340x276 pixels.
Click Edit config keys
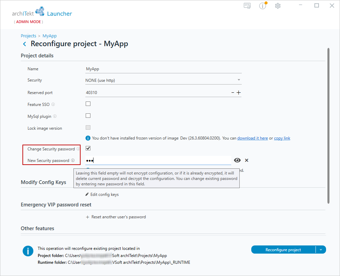104,195
